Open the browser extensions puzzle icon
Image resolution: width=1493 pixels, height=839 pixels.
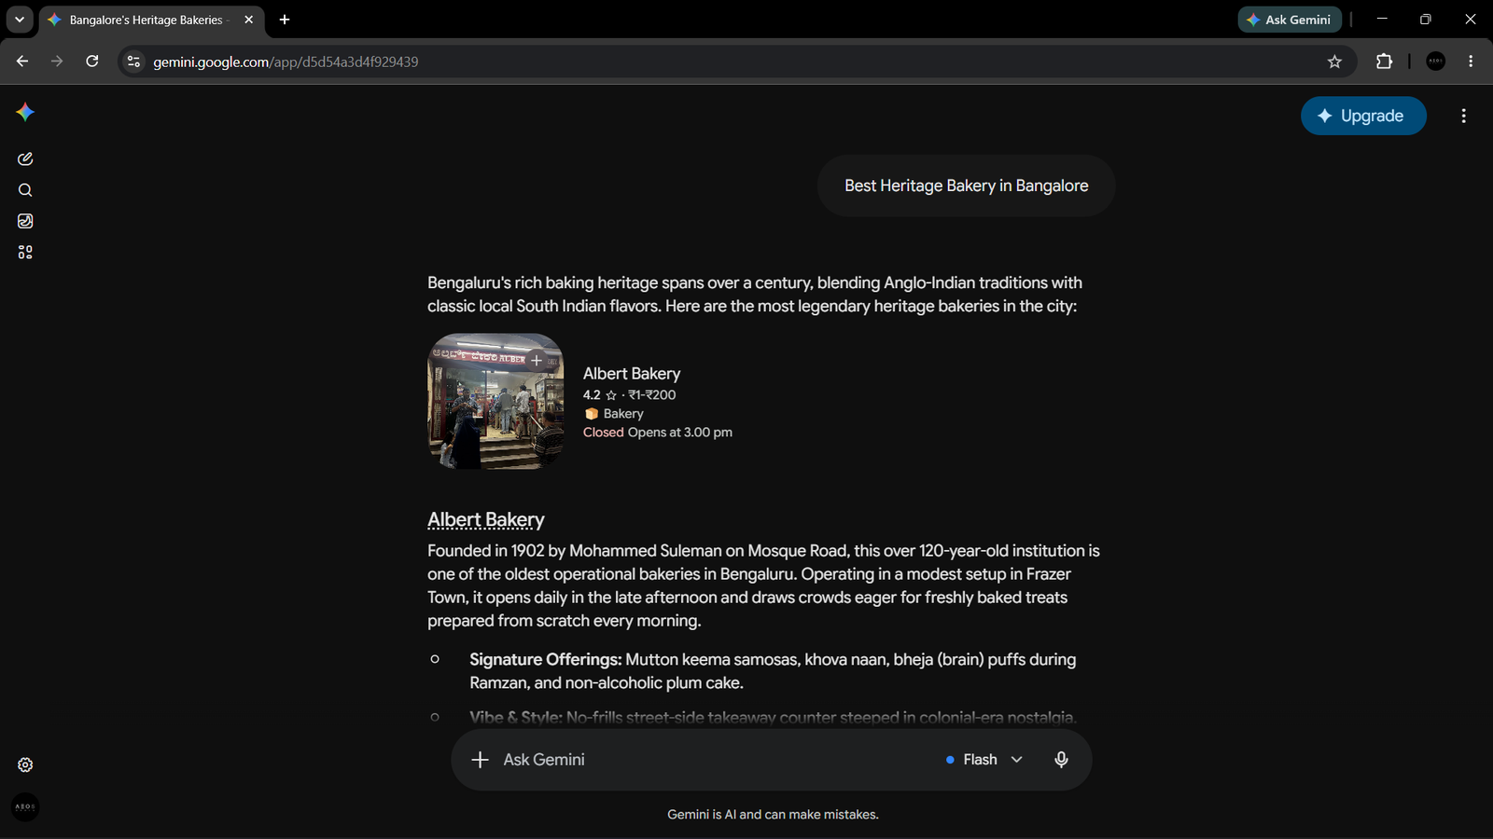coord(1384,62)
